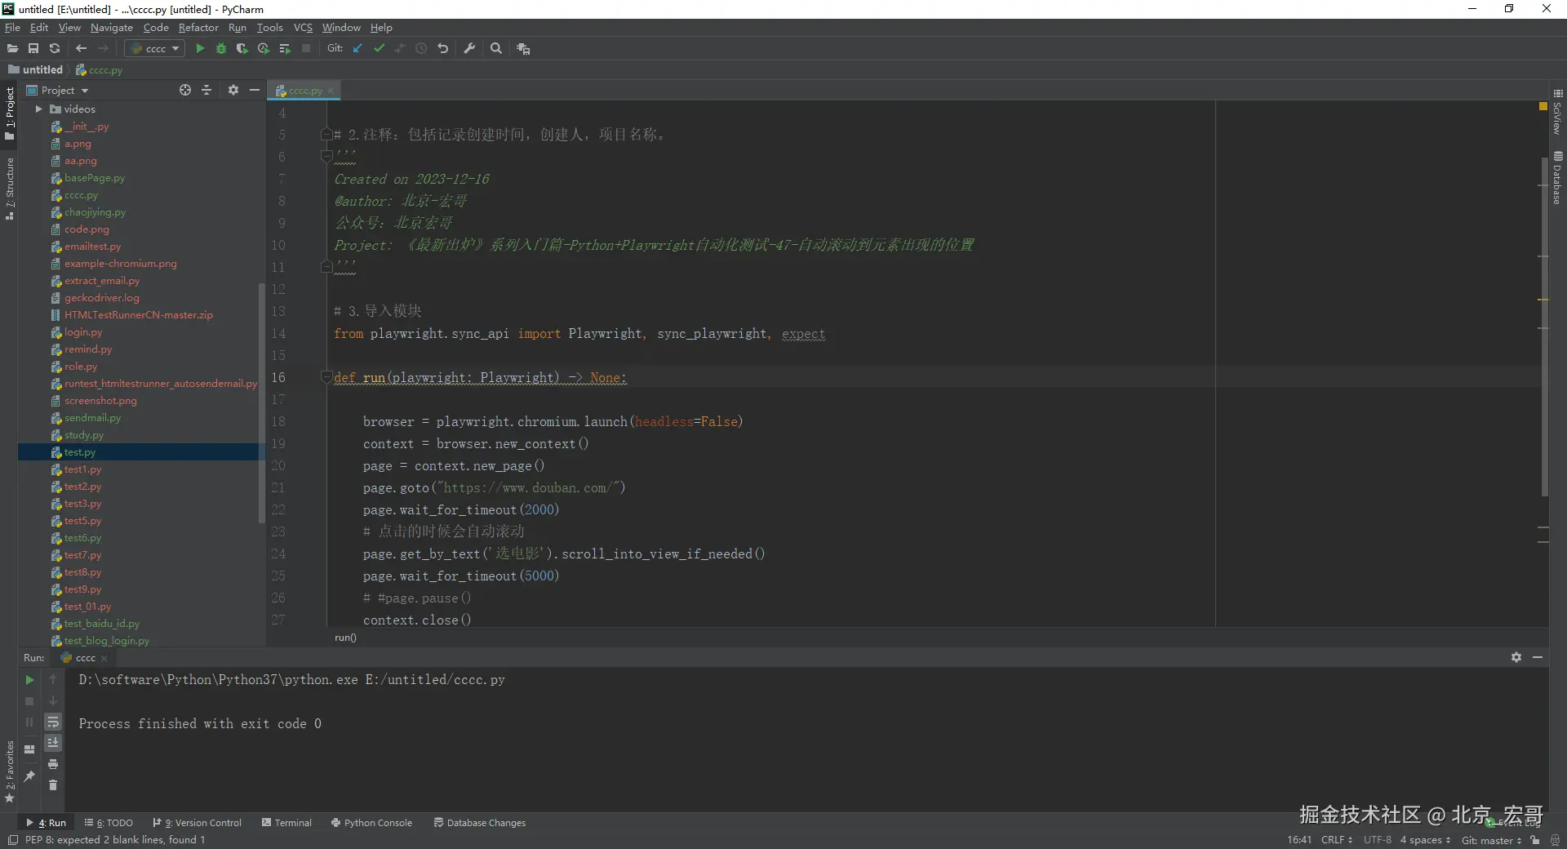Open the Project view selector dropdown
The height and width of the screenshot is (849, 1567).
[58, 91]
